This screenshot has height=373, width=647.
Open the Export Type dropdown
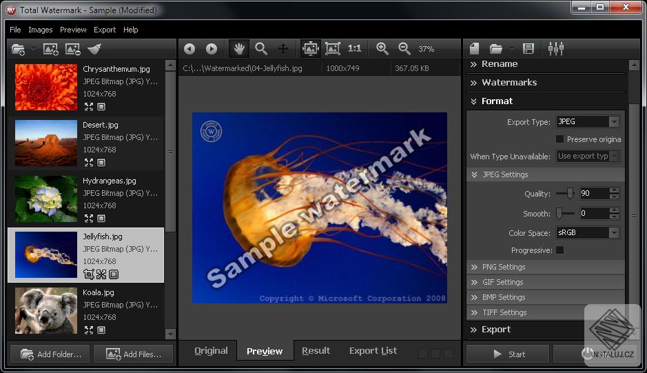pos(588,122)
